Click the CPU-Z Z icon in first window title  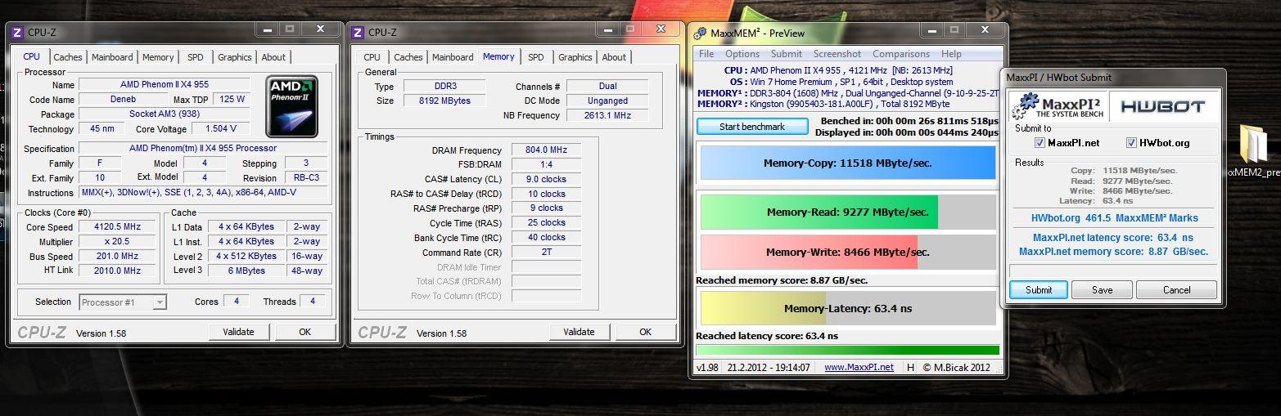(17, 33)
